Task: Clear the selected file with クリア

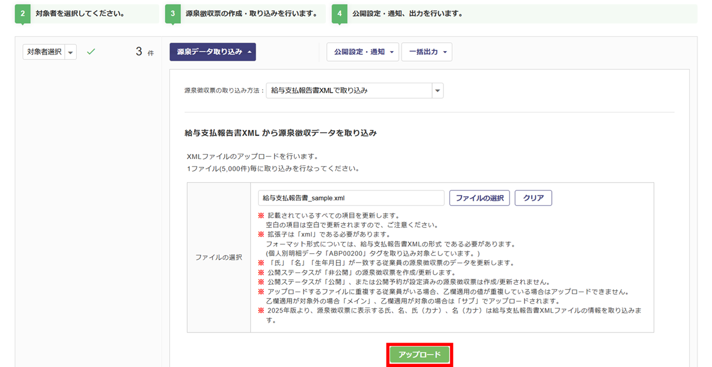Action: point(533,198)
